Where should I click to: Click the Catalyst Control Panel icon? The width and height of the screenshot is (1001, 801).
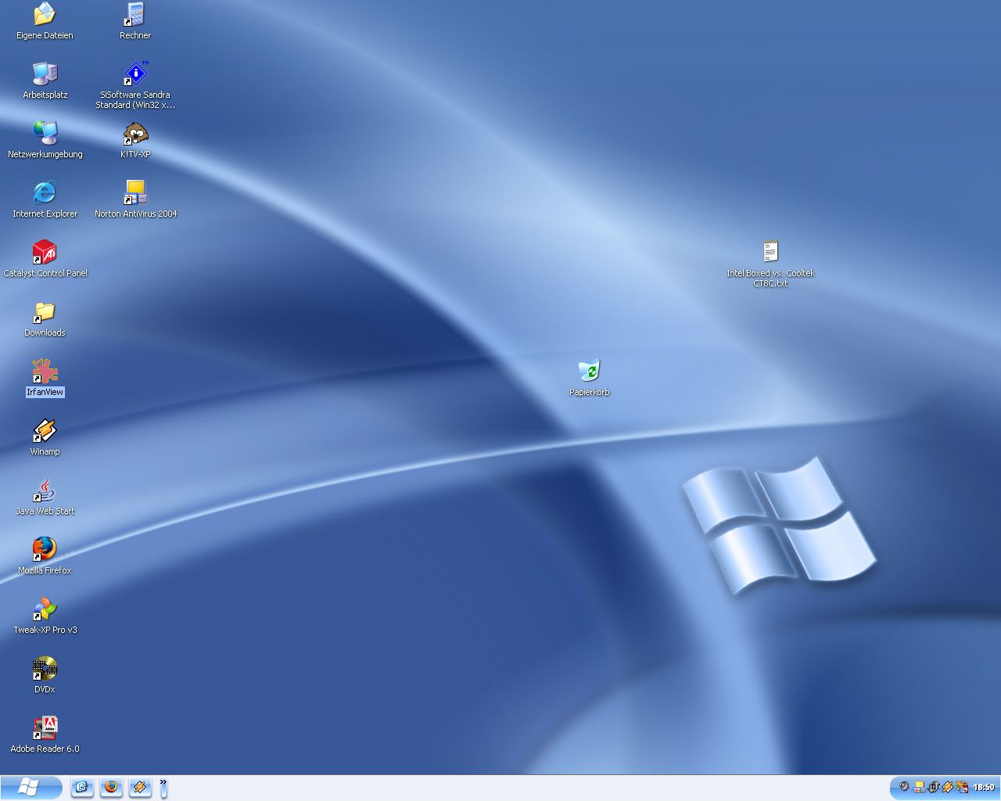pyautogui.click(x=45, y=253)
